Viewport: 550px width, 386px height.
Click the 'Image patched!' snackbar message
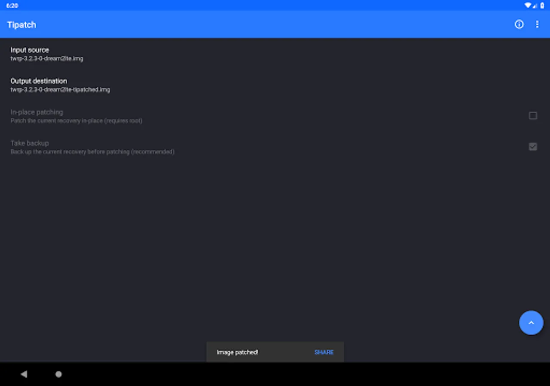237,352
